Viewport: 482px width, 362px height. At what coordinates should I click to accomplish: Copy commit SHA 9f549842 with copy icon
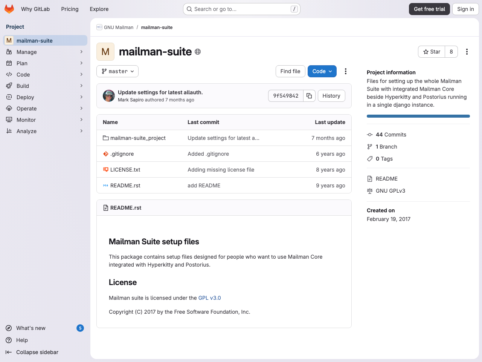click(309, 96)
